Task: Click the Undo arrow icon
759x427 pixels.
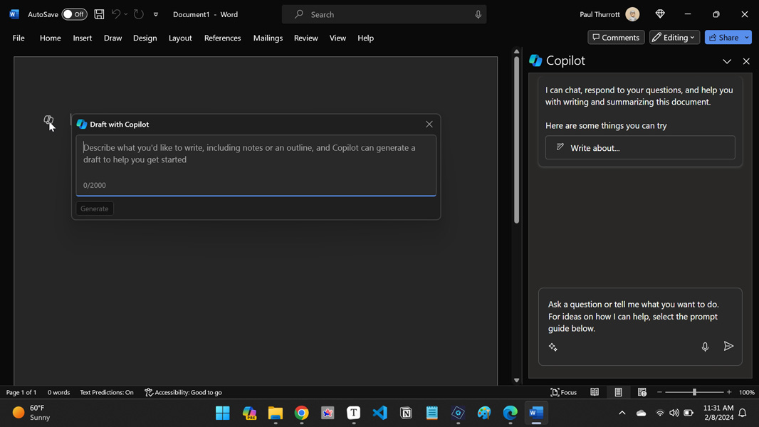Action: coord(115,14)
